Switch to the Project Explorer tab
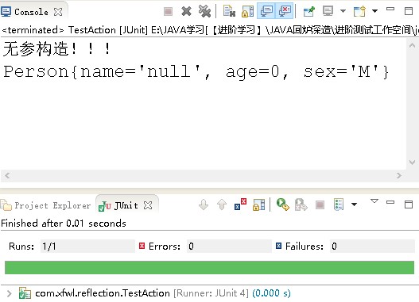The width and height of the screenshot is (419, 302). click(x=45, y=205)
